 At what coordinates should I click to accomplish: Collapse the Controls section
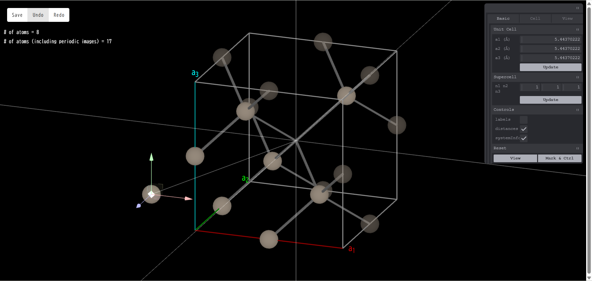coord(578,110)
